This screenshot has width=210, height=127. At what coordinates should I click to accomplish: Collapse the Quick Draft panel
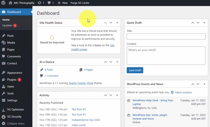click(204, 23)
